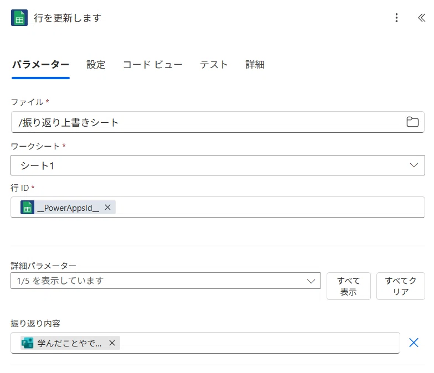
Task: Click the Google Sheets icon beside 行を更新します
Action: click(19, 18)
